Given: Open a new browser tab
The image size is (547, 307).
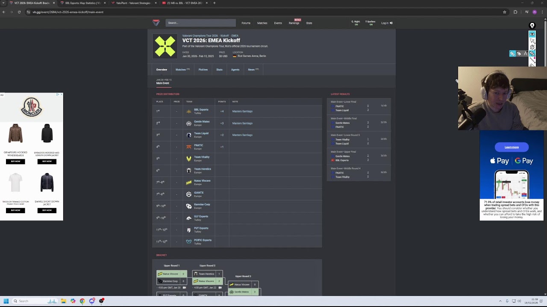Looking at the screenshot, I should coord(215,3).
